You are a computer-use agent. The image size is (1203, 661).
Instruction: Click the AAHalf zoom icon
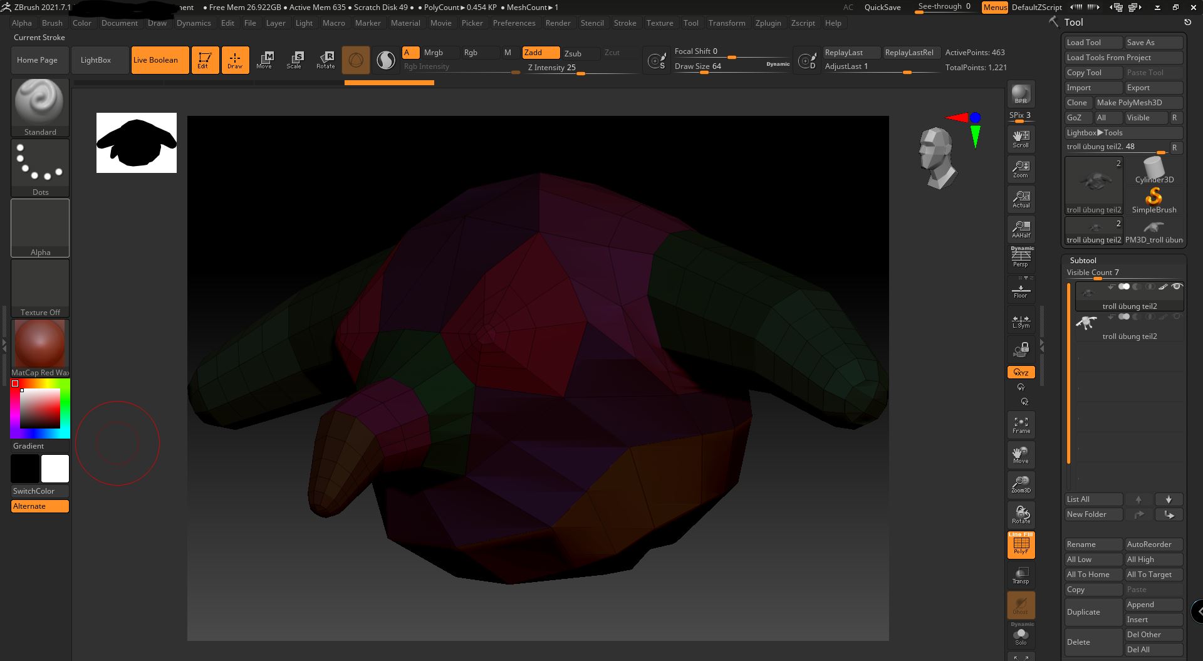tap(1021, 229)
